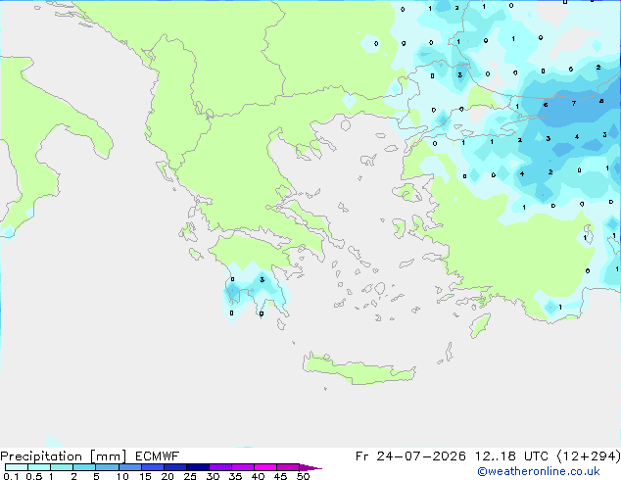Click the 1–2 mm legend color swatch
Viewport: 621px width, 480px height.
(x=62, y=467)
